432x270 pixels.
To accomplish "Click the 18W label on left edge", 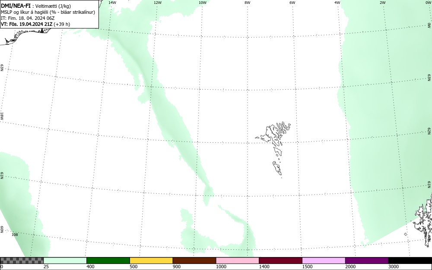I will coord(2,116).
